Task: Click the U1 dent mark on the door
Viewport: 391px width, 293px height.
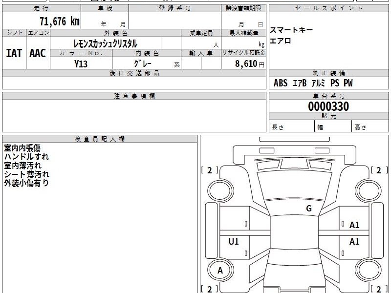Action: coord(234,241)
